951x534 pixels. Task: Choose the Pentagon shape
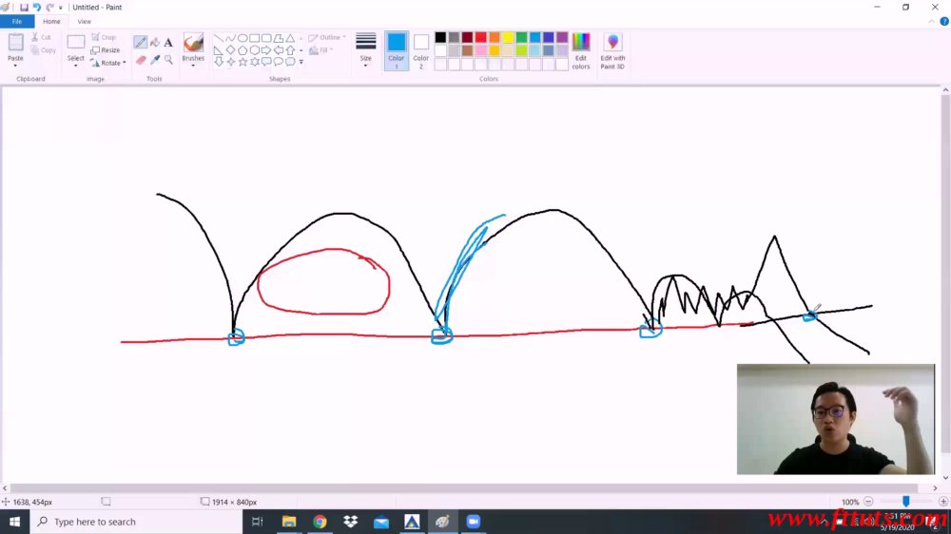coord(243,50)
